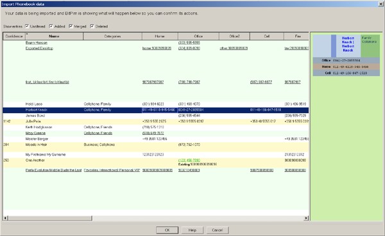The height and width of the screenshot is (236, 385).
Task: Select the Keith Hodgkinson entry
Action: (38, 127)
